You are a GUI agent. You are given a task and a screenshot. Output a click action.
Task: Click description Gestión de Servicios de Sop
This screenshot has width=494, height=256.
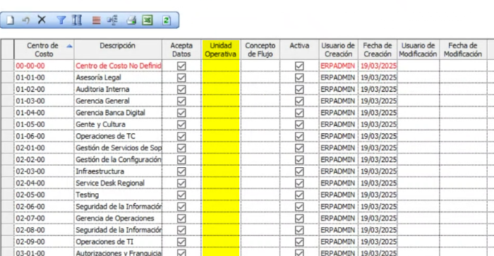(118, 148)
